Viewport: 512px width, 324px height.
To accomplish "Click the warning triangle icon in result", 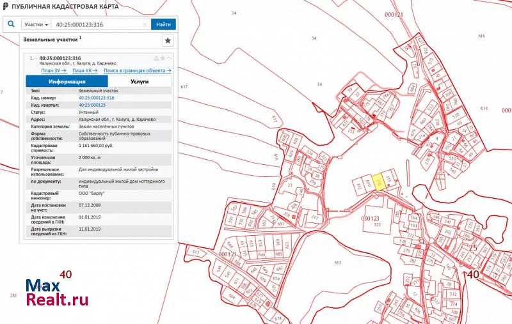I will [156, 58].
